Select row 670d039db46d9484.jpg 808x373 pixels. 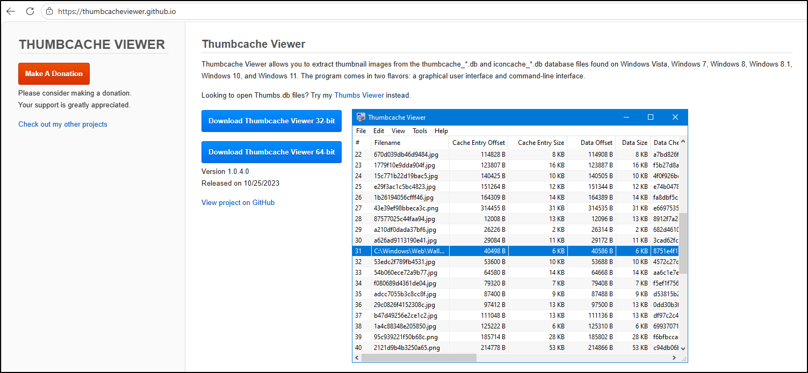516,155
